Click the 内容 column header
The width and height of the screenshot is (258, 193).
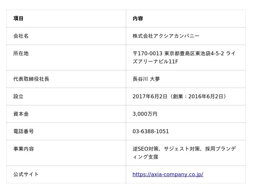pyautogui.click(x=138, y=18)
